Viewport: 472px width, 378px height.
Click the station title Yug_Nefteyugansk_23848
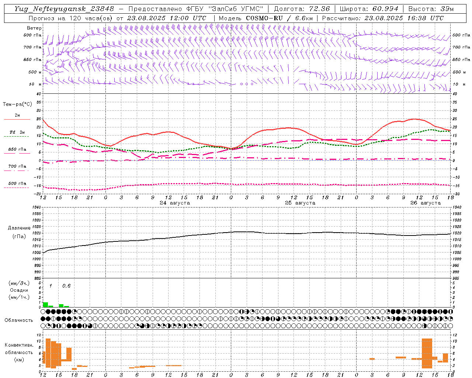(x=64, y=9)
